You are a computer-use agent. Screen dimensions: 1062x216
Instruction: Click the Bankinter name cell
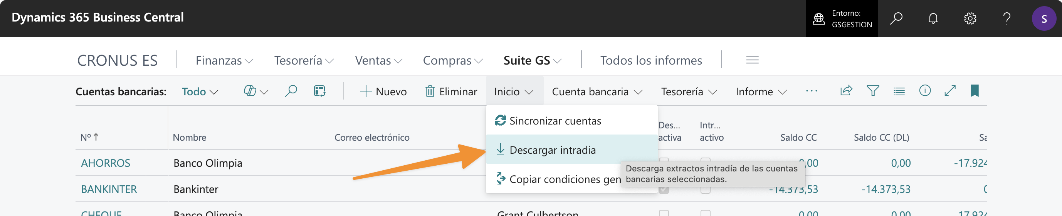(196, 189)
